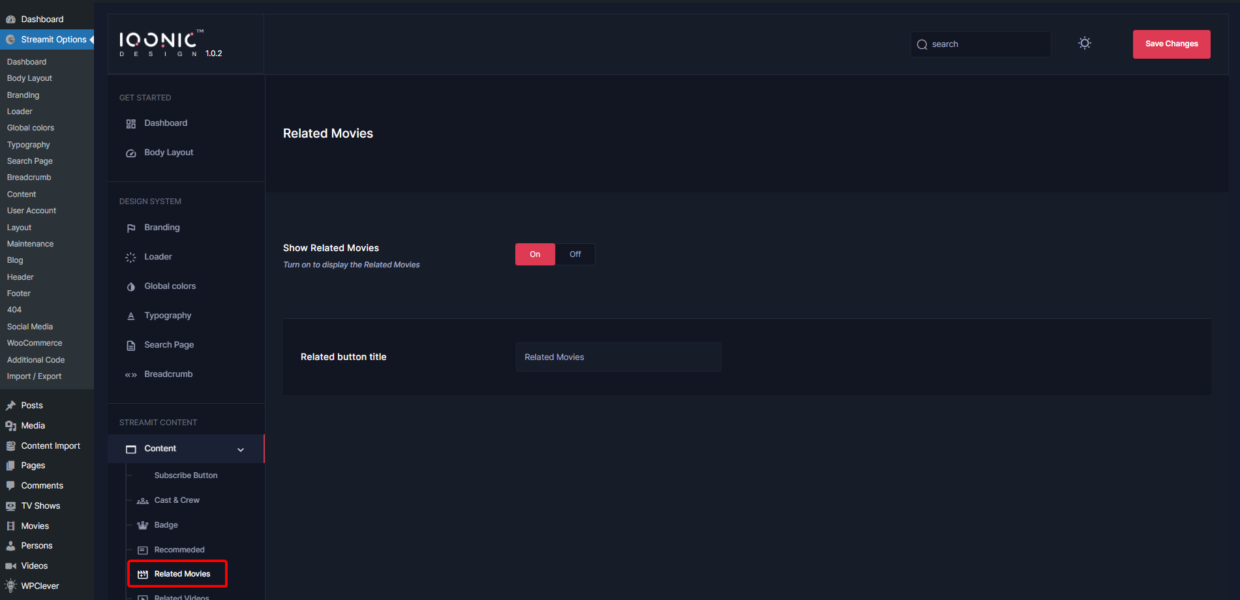Open Global colors submenu item in WordPress sidebar

click(31, 128)
